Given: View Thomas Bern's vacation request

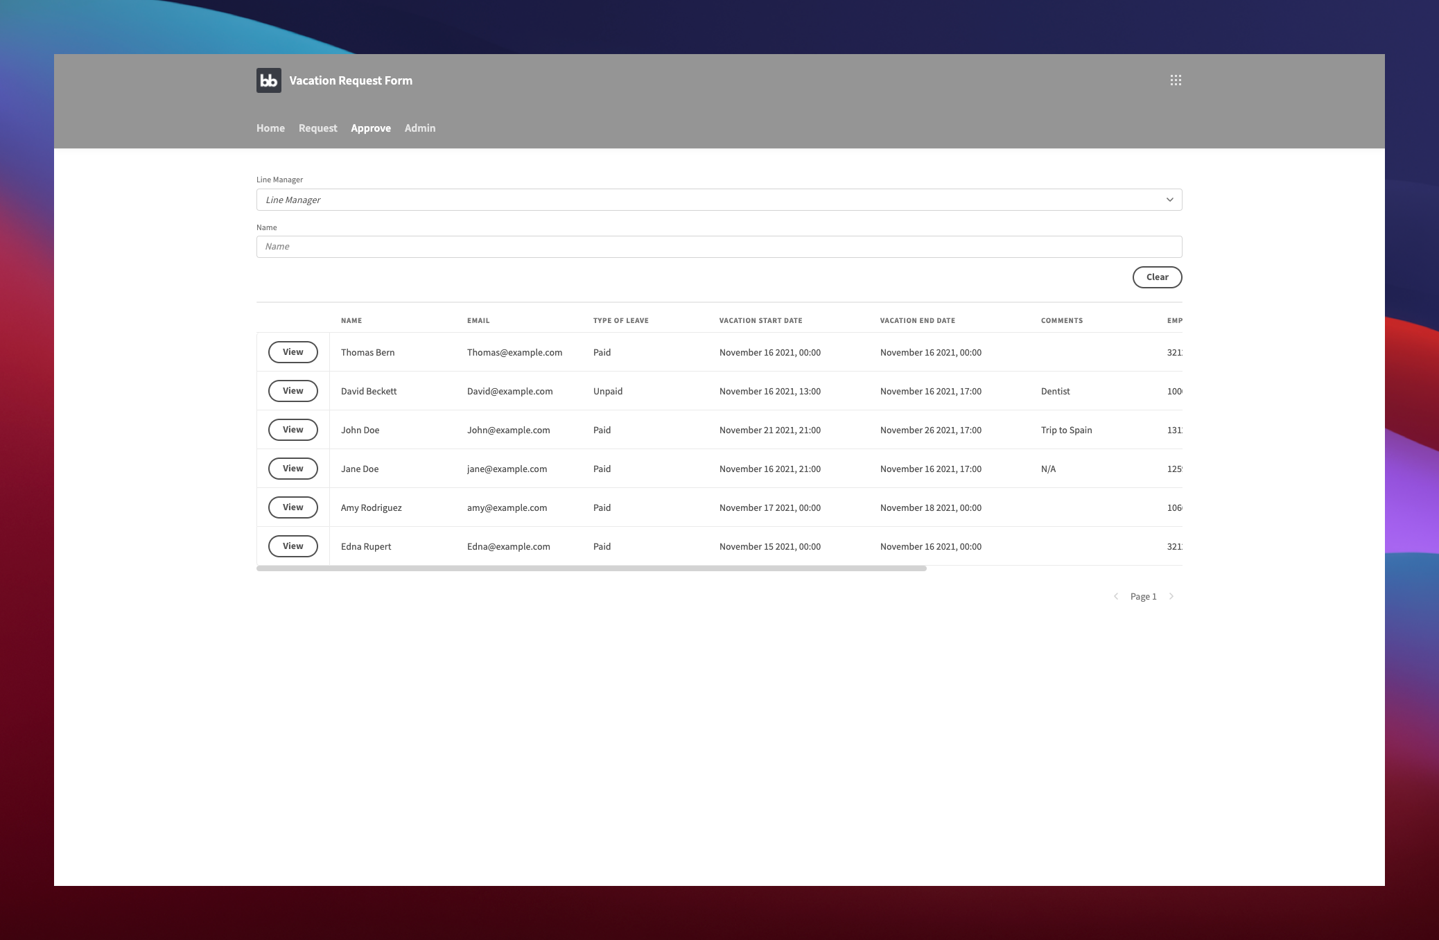Looking at the screenshot, I should 293,351.
